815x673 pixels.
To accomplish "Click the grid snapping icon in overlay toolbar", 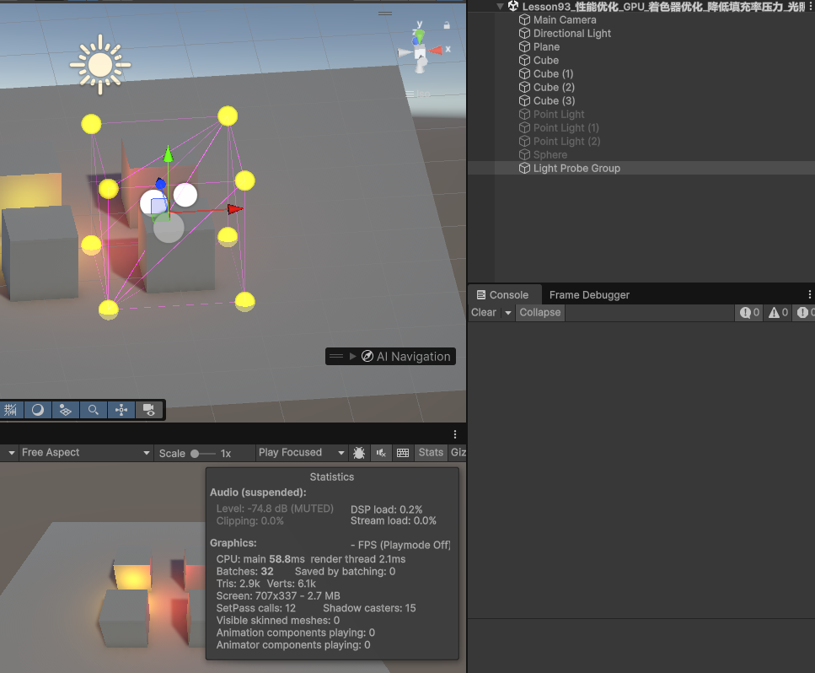I will coord(11,410).
